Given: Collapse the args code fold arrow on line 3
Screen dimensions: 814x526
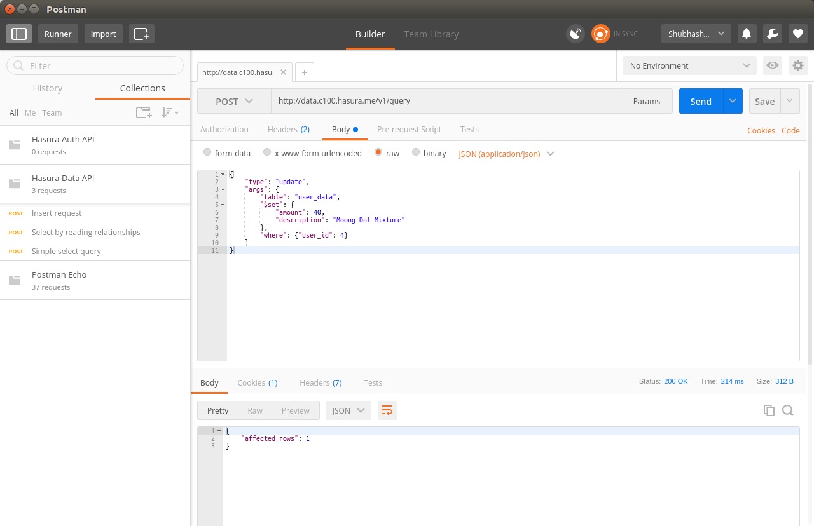Looking at the screenshot, I should point(223,189).
